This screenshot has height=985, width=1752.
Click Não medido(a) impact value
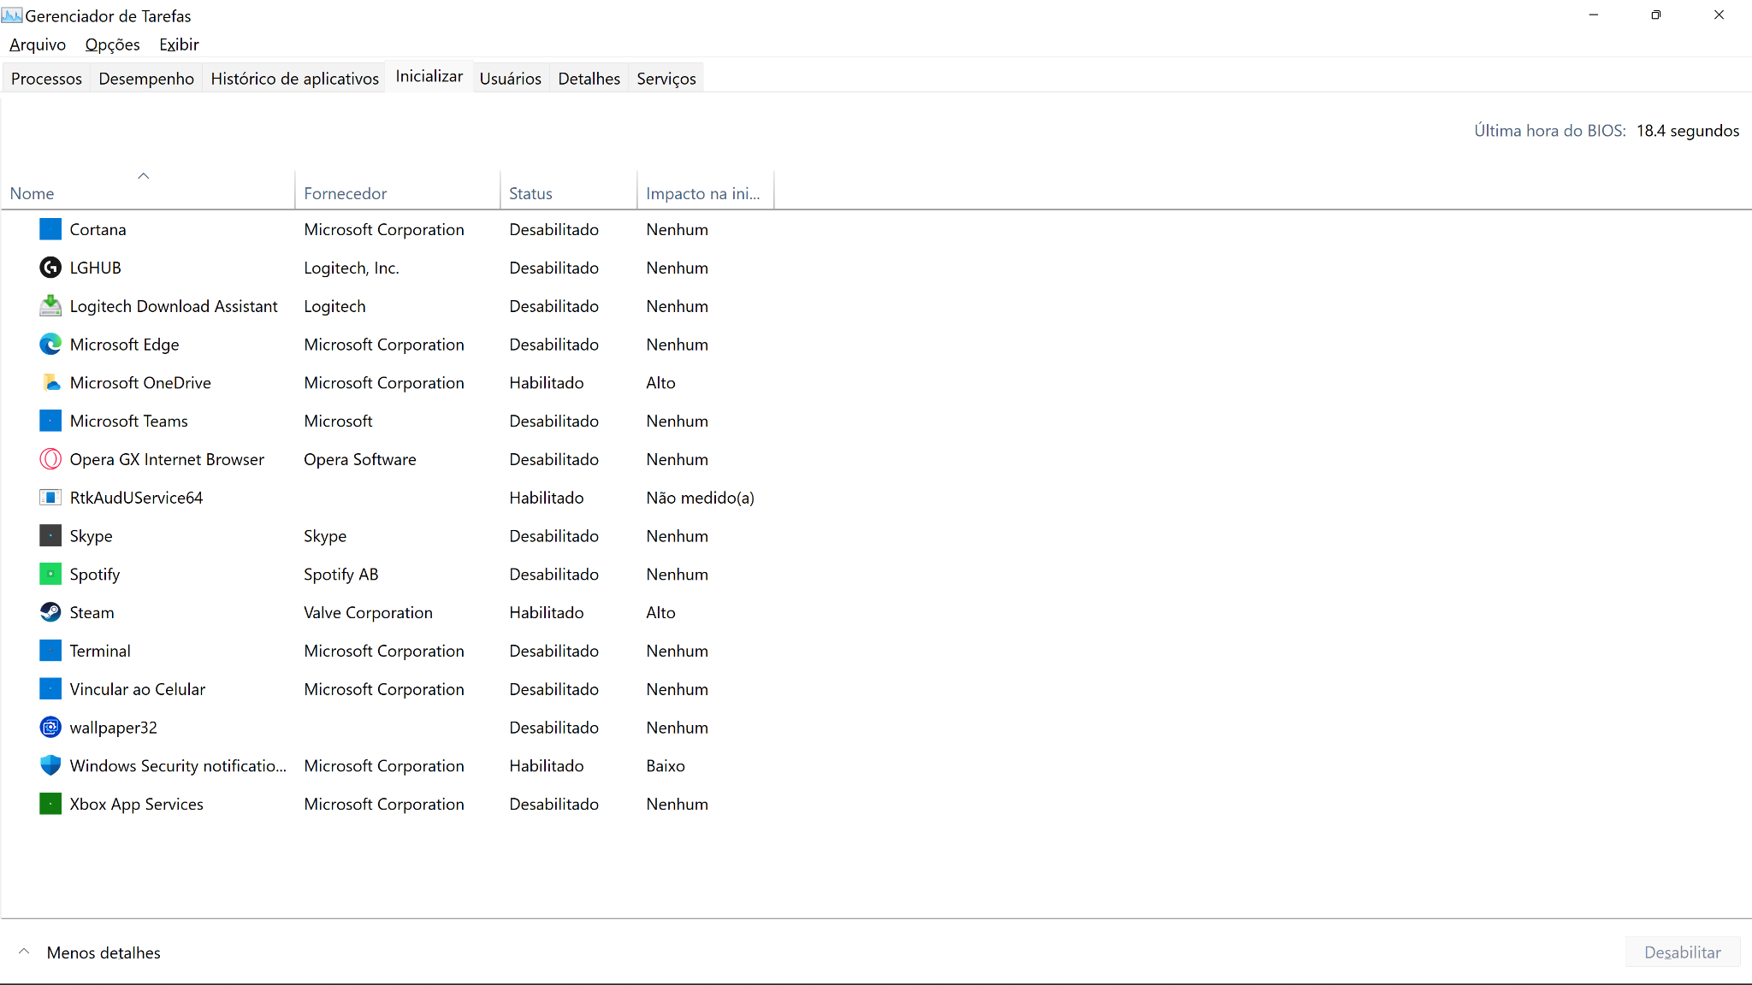pyautogui.click(x=700, y=498)
